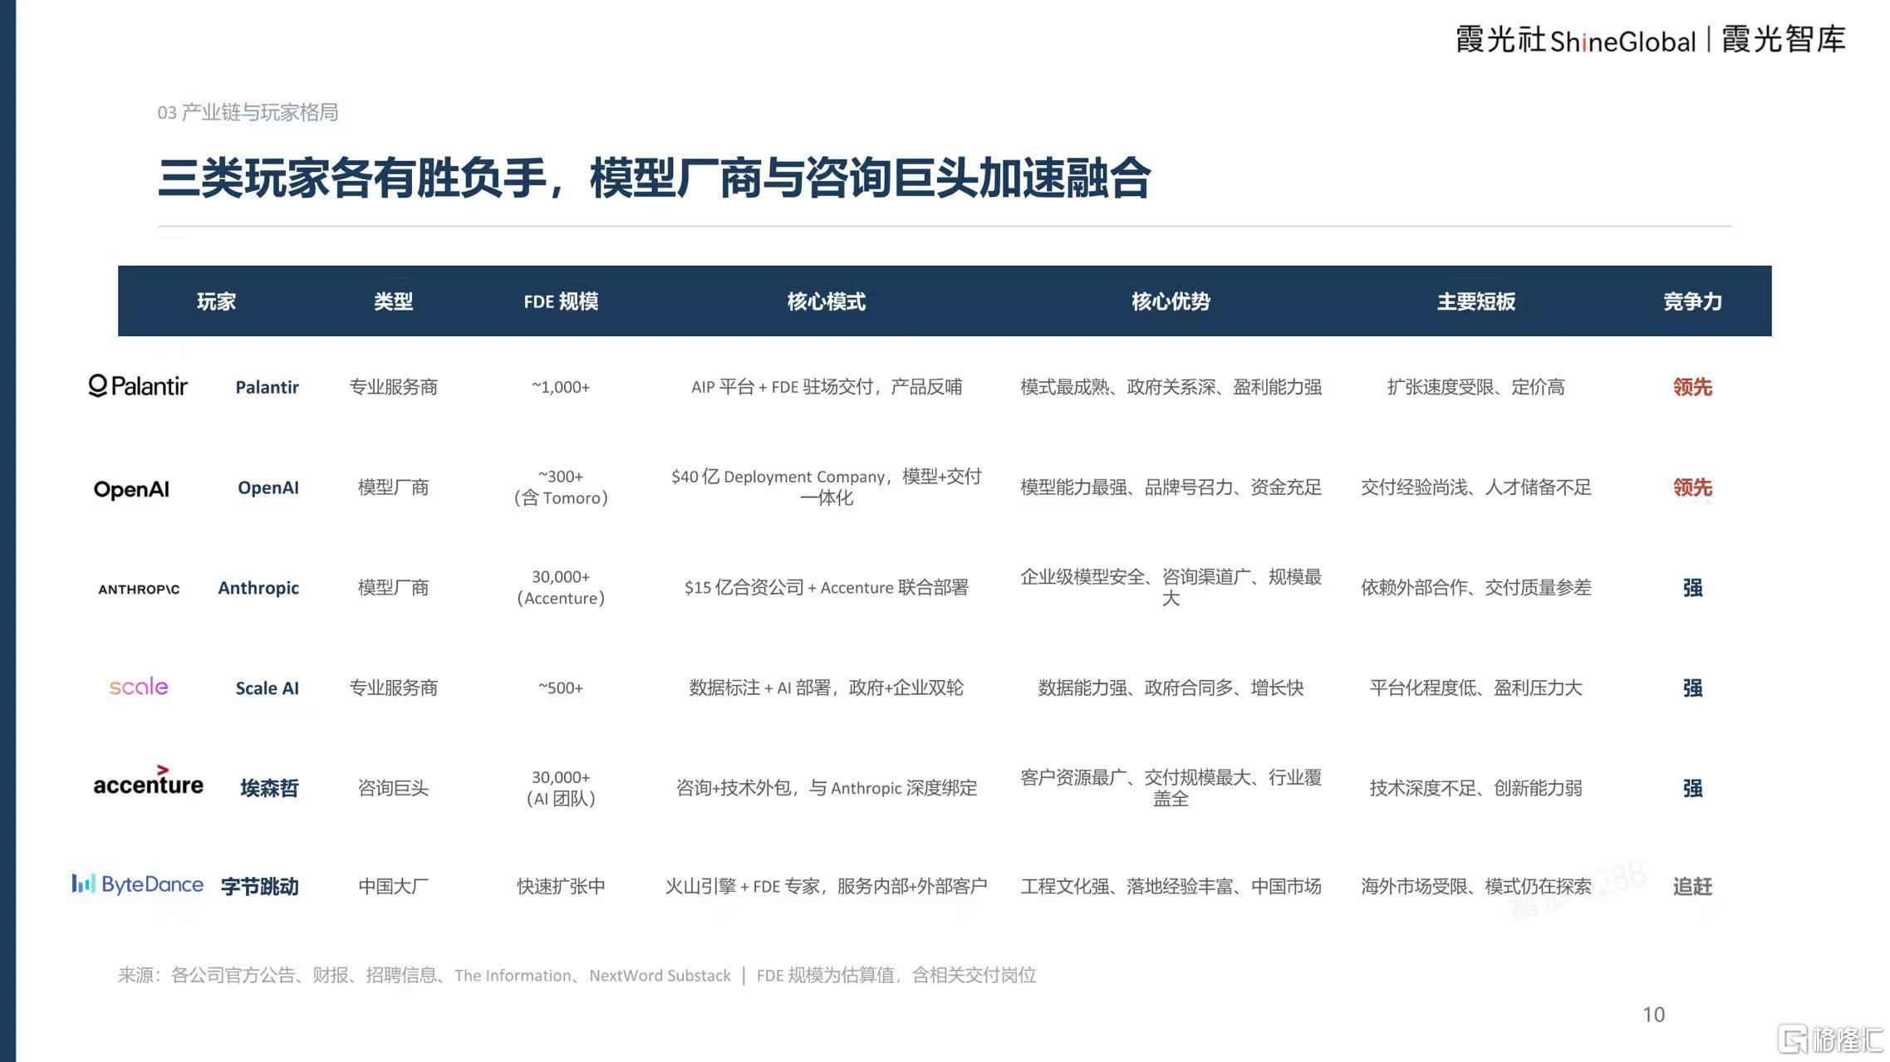Click the Palantir logo in first row
The image size is (1890, 1062).
(138, 386)
